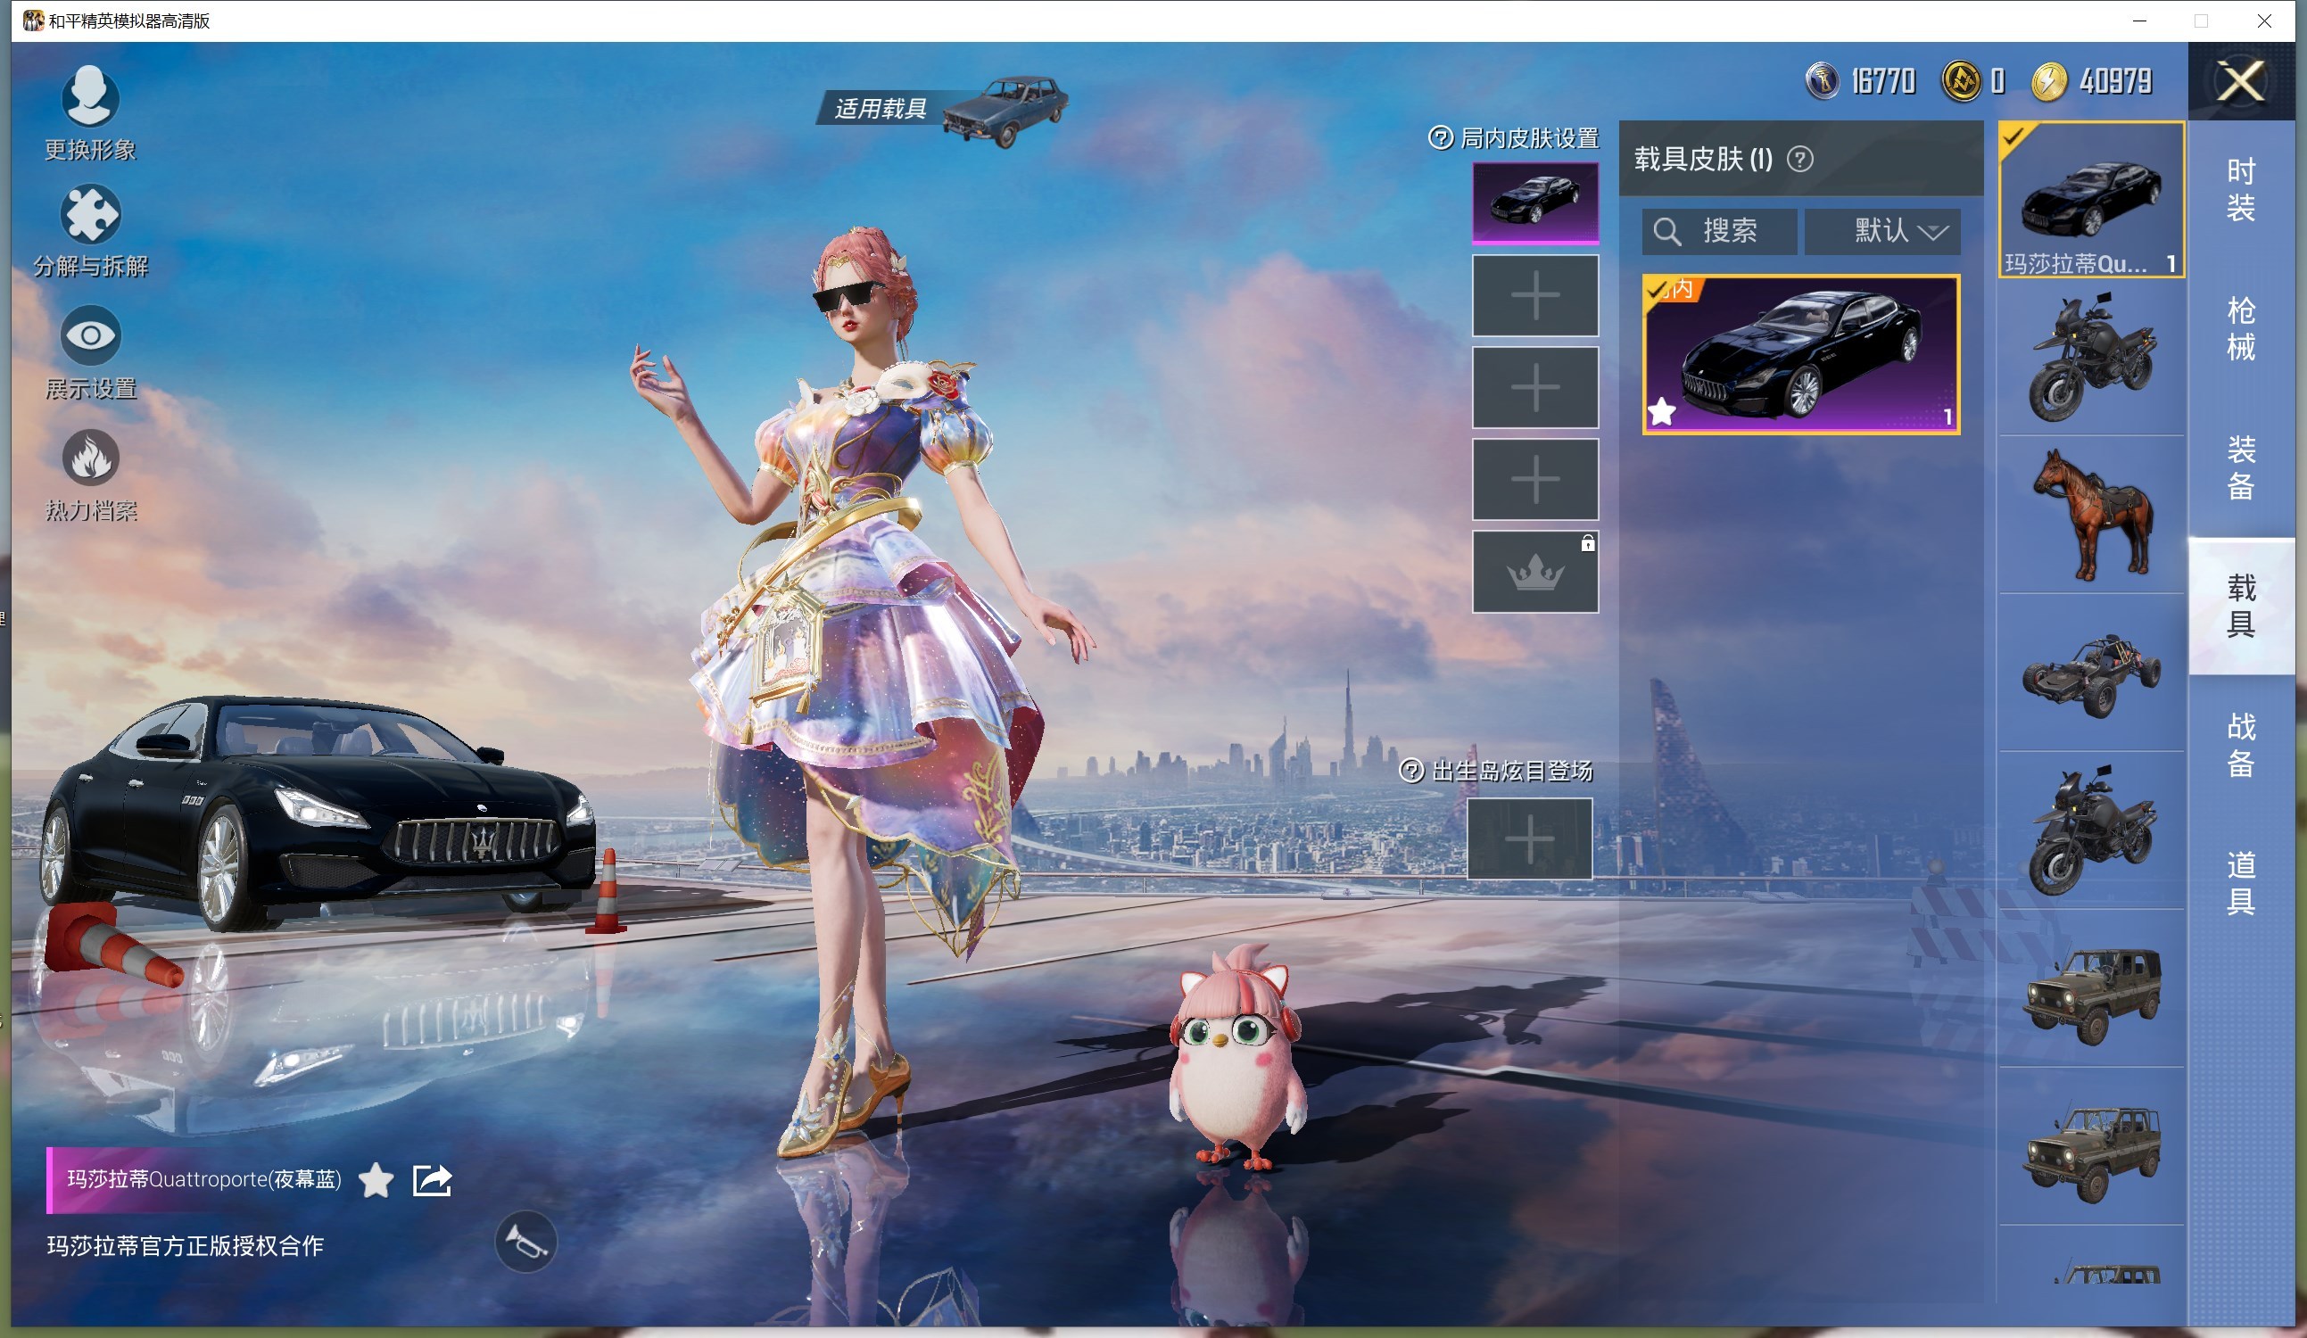Toggle favorite star beside 玛莎拉蒂Quattroporte(夜幕蓝)

tap(376, 1180)
